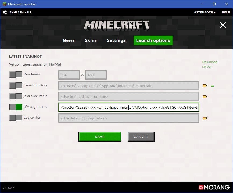Minimize the Minecraft Launcher window
Screen dimensions: 233x193
tap(202, 4)
